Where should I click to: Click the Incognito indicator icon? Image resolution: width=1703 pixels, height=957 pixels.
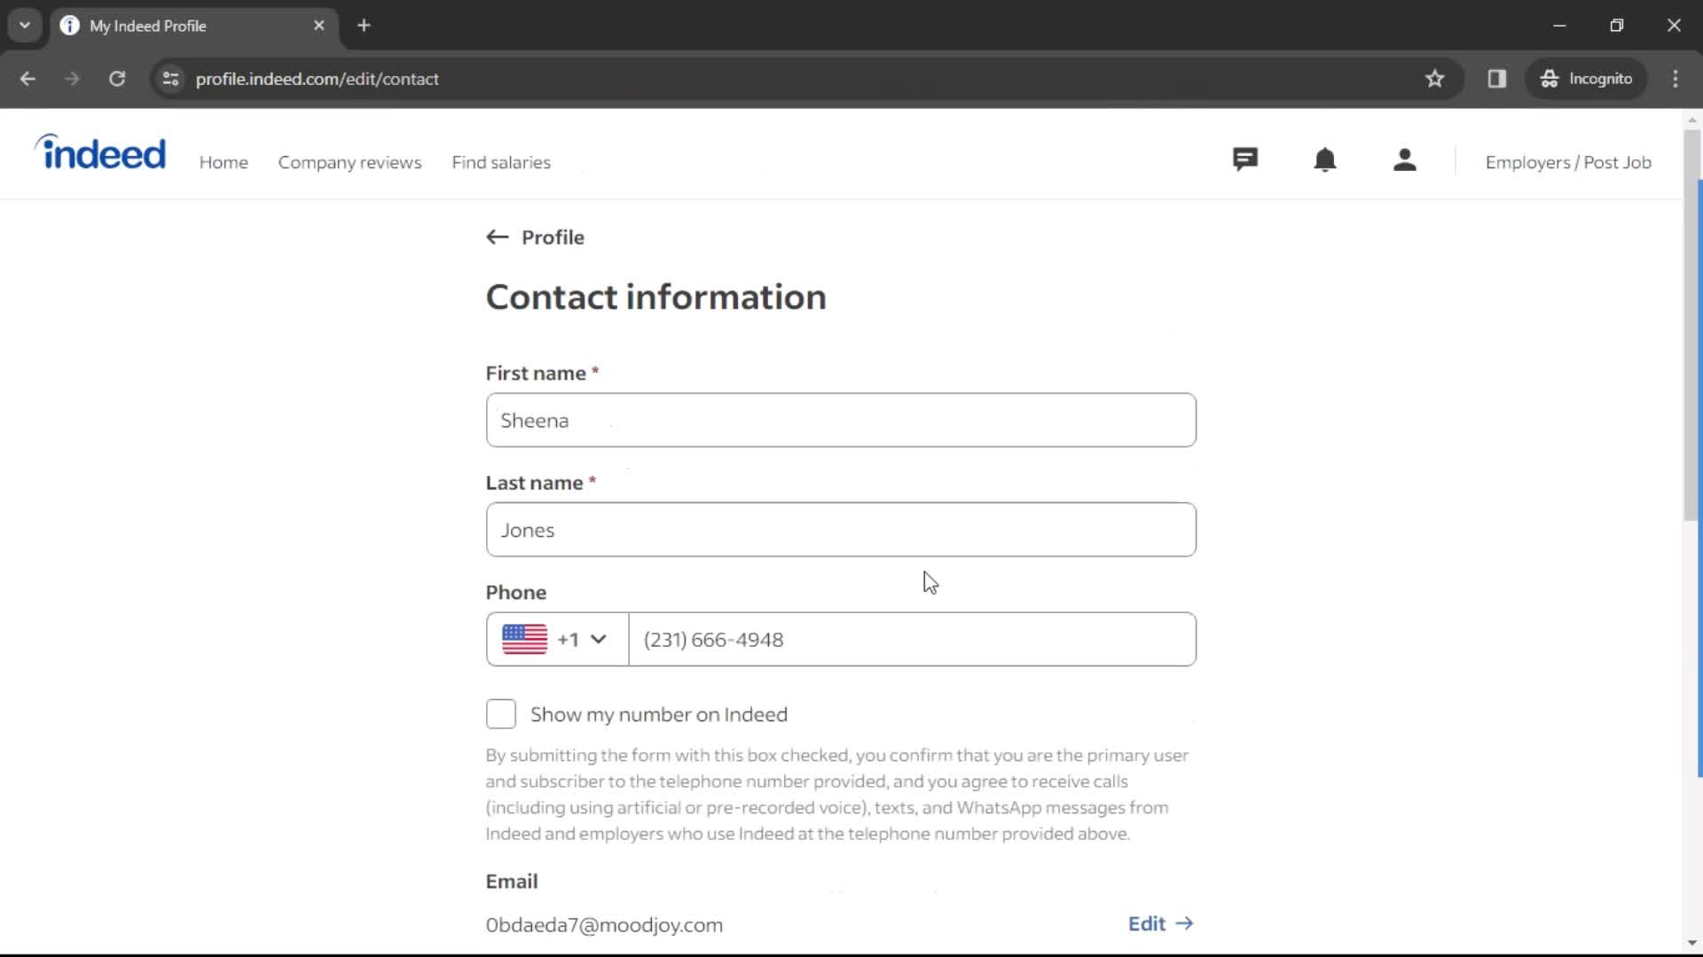click(1548, 78)
